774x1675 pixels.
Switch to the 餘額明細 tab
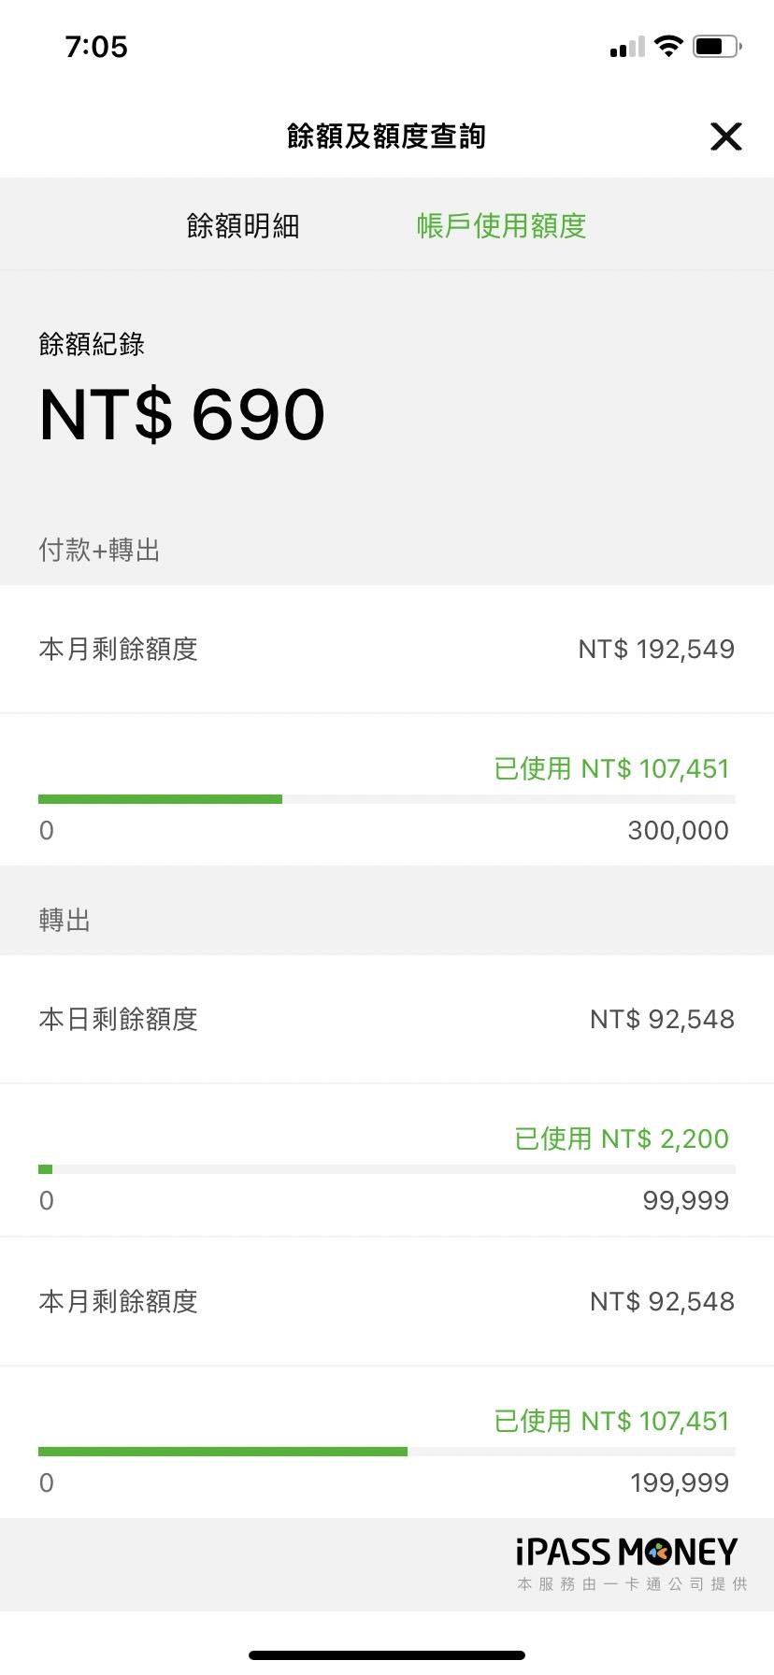243,226
